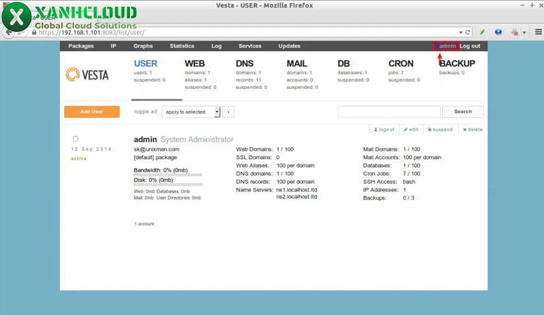Click the reload page icon
Image resolution: width=544 pixels, height=315 pixels.
pyautogui.click(x=468, y=32)
